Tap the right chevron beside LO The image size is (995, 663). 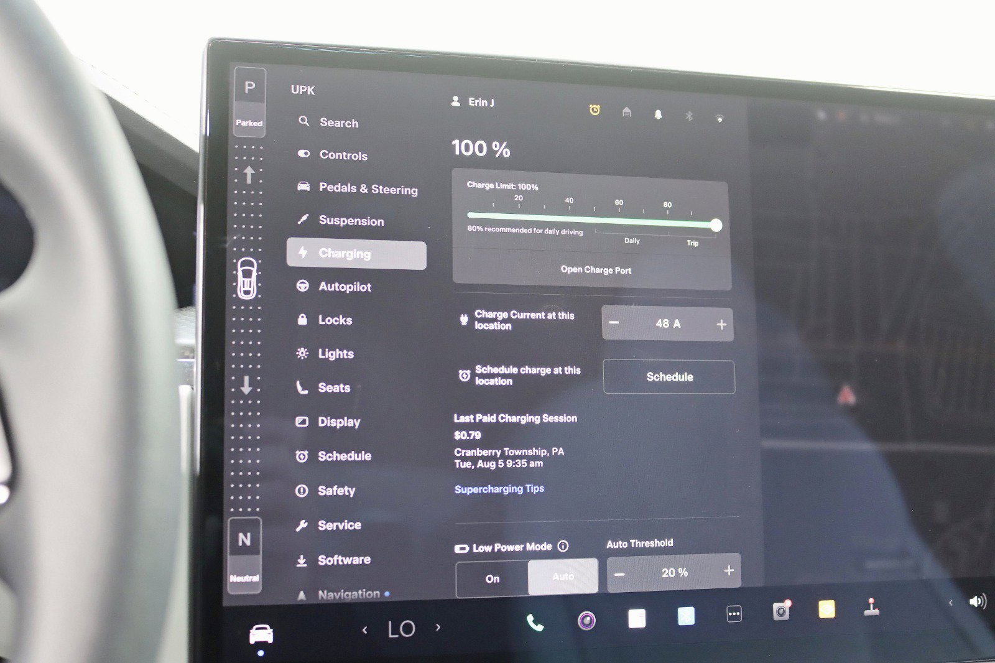click(x=438, y=629)
